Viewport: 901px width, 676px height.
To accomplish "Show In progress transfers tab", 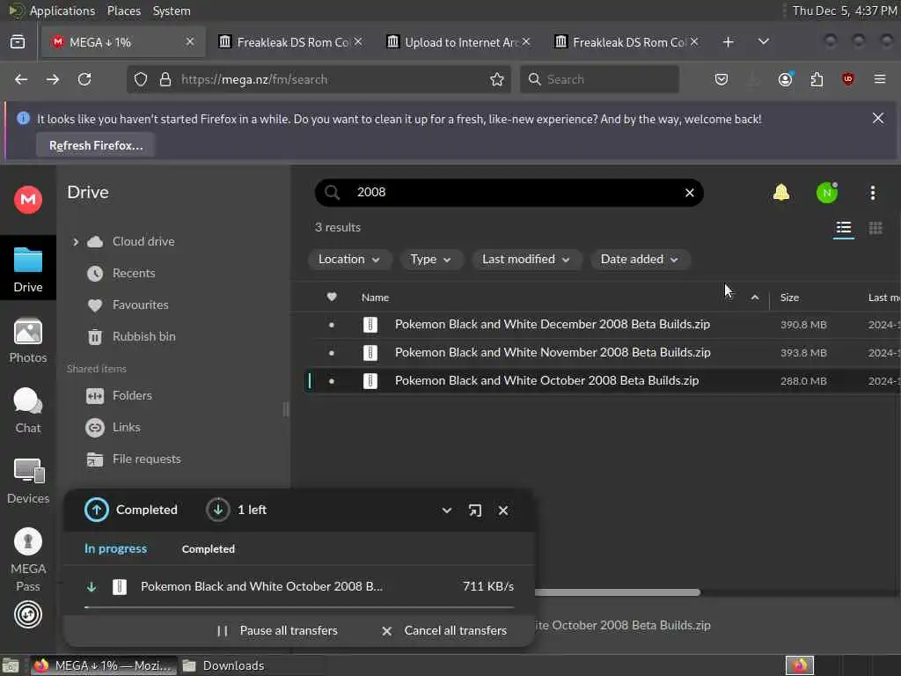I will coord(115,549).
